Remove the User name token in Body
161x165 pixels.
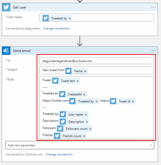tap(86, 115)
